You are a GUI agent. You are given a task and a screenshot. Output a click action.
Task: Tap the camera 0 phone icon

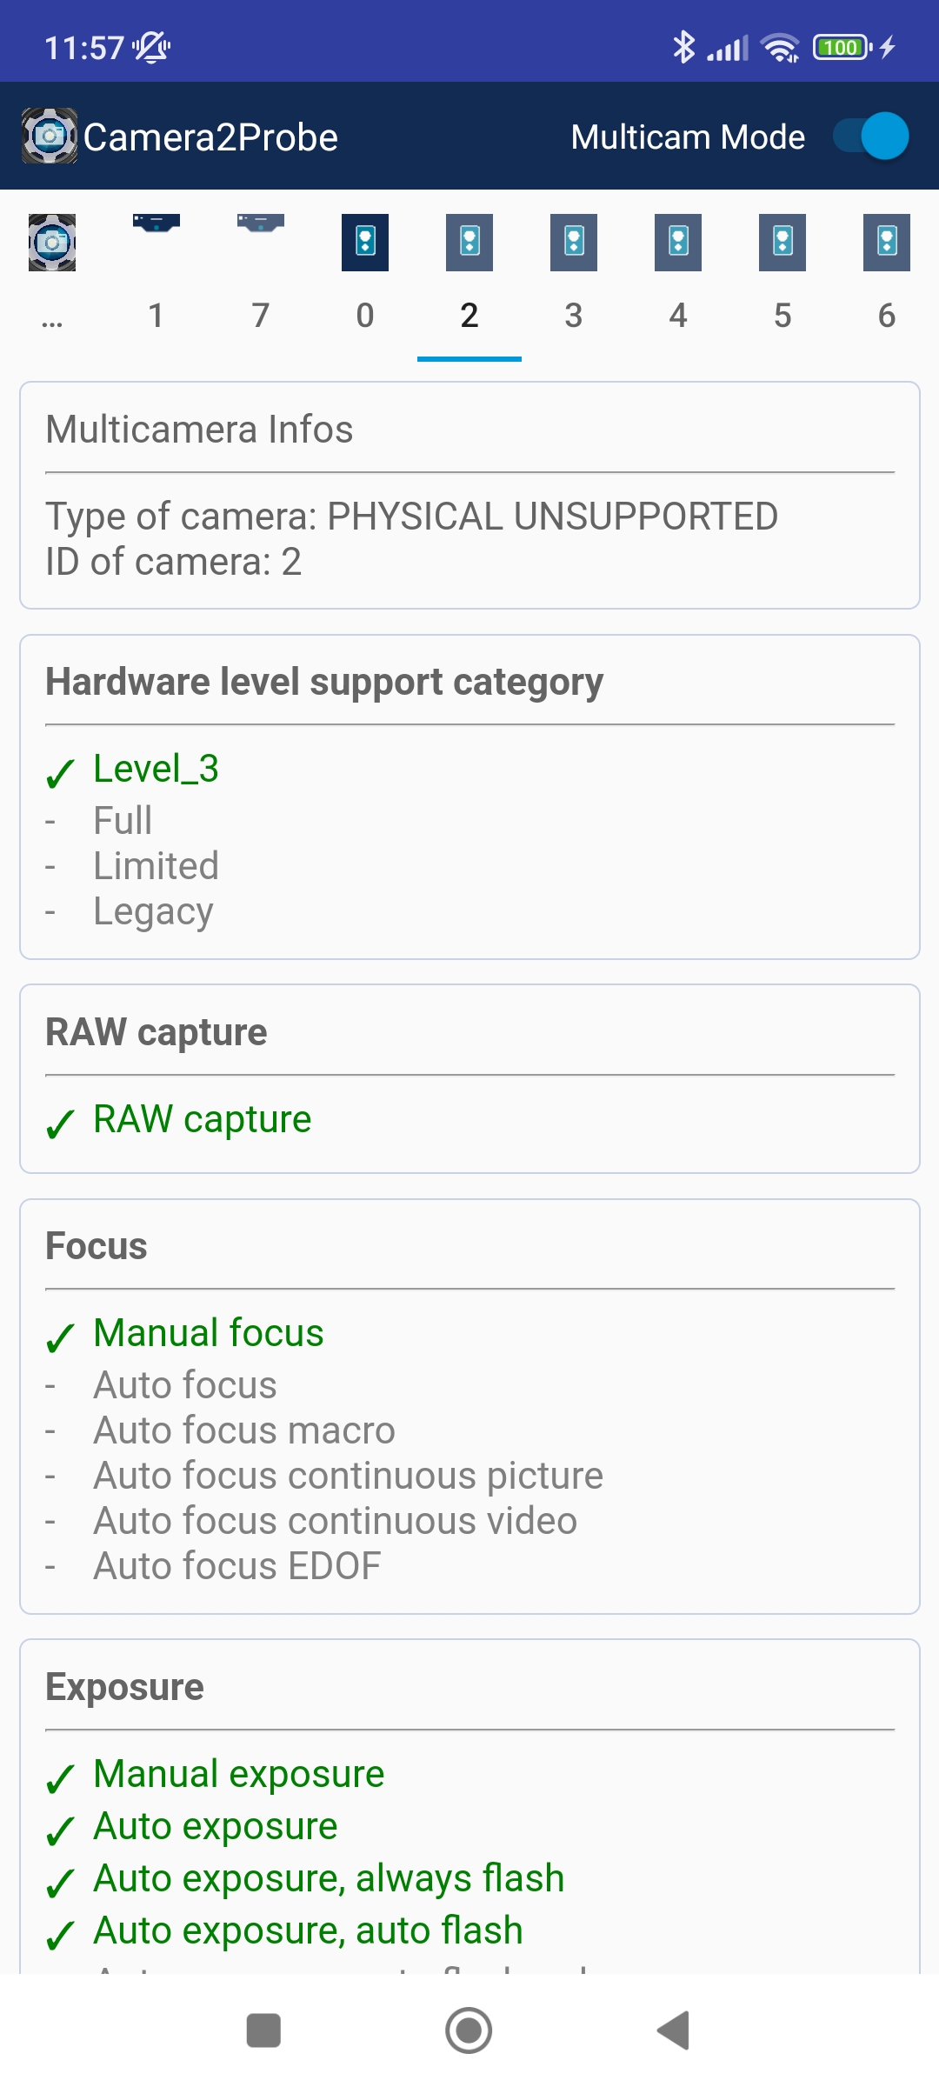(x=365, y=242)
